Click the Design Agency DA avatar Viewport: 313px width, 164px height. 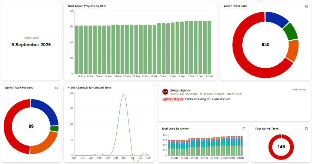(165, 92)
